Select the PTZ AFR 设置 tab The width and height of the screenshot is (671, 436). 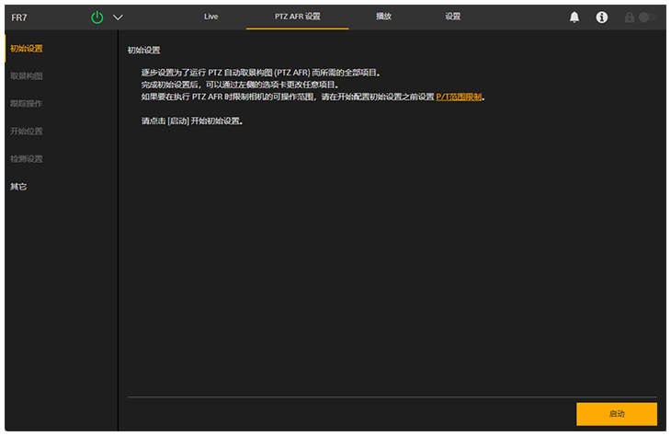coord(297,17)
